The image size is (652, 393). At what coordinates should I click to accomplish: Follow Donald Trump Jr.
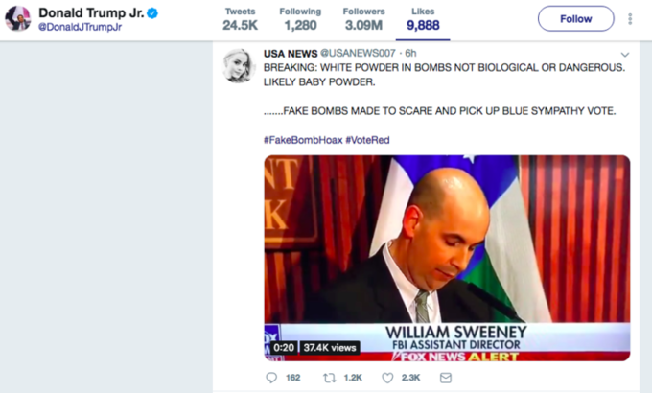point(576,19)
